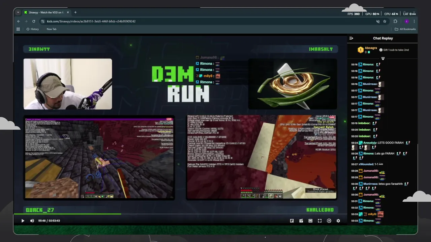Open Aboagra's top gifter profile
Screen dimensions: 431x242
[x=371, y=48]
